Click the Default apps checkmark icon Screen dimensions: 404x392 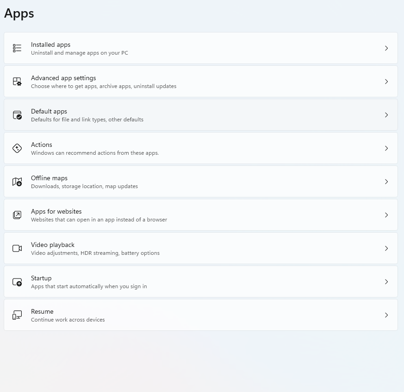17,115
